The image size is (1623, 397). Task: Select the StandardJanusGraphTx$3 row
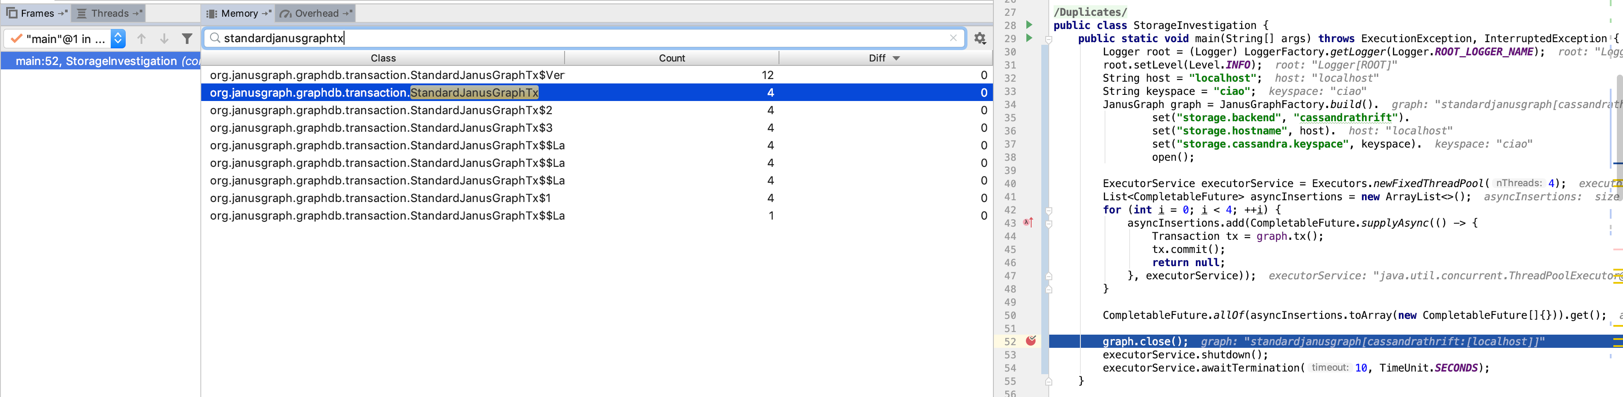(x=597, y=128)
